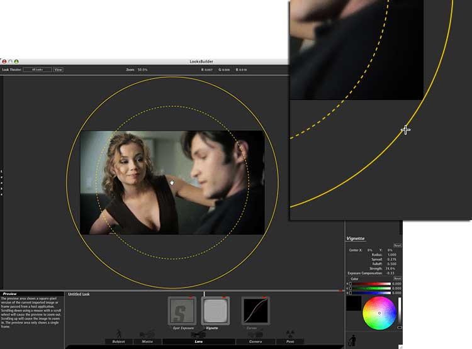Click the radiation-symbol Post icon
Screen dimensions: 472x349
click(290, 334)
